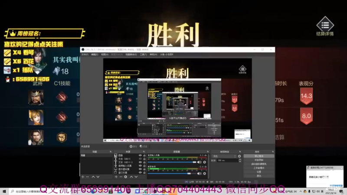The height and width of the screenshot is (195, 347).
Task: Click the display capture monitor icon
Action: click(x=115, y=169)
